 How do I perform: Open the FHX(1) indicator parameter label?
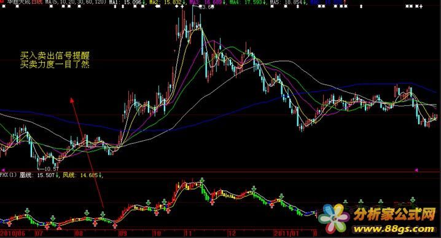click(x=9, y=175)
